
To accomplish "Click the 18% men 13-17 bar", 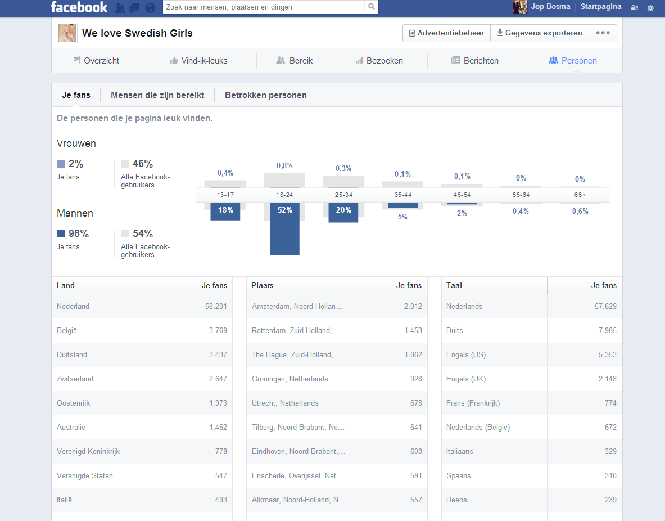I will point(225,211).
